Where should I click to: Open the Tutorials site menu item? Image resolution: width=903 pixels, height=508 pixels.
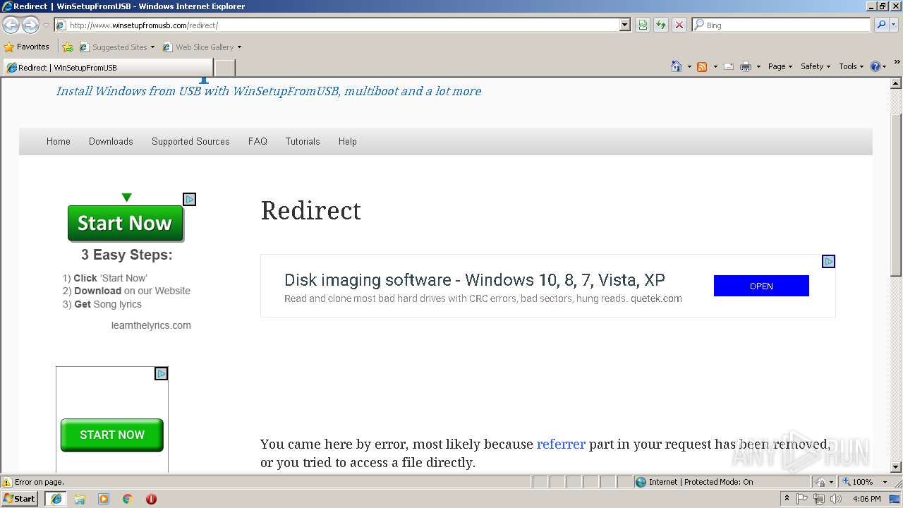(x=303, y=141)
